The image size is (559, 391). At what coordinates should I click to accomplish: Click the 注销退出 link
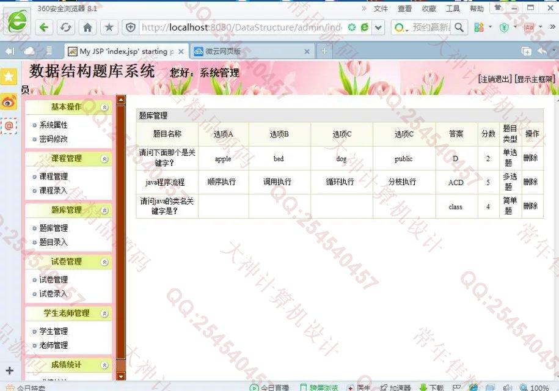[495, 79]
